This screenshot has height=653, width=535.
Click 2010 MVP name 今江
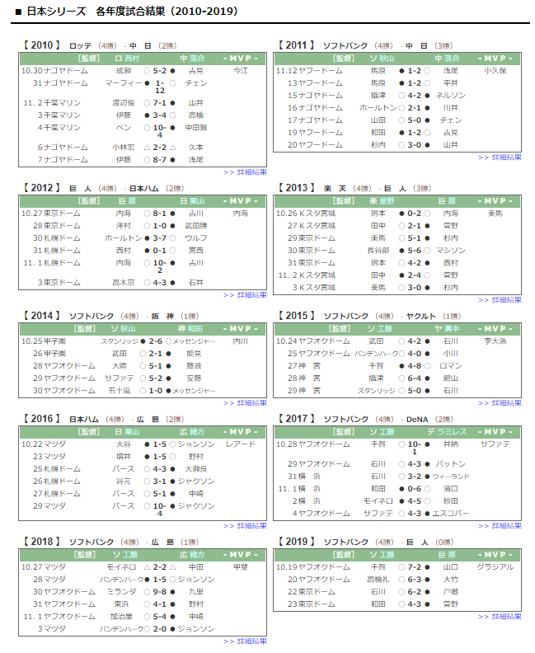click(240, 71)
